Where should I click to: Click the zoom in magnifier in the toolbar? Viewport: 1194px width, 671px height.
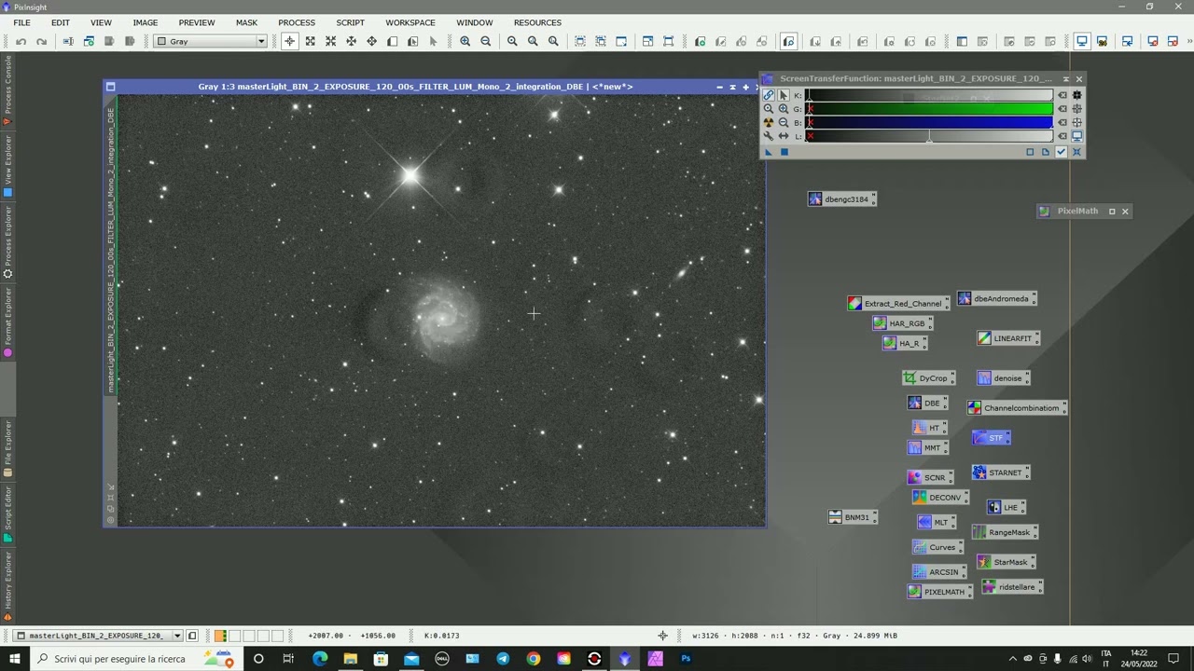[x=465, y=41]
